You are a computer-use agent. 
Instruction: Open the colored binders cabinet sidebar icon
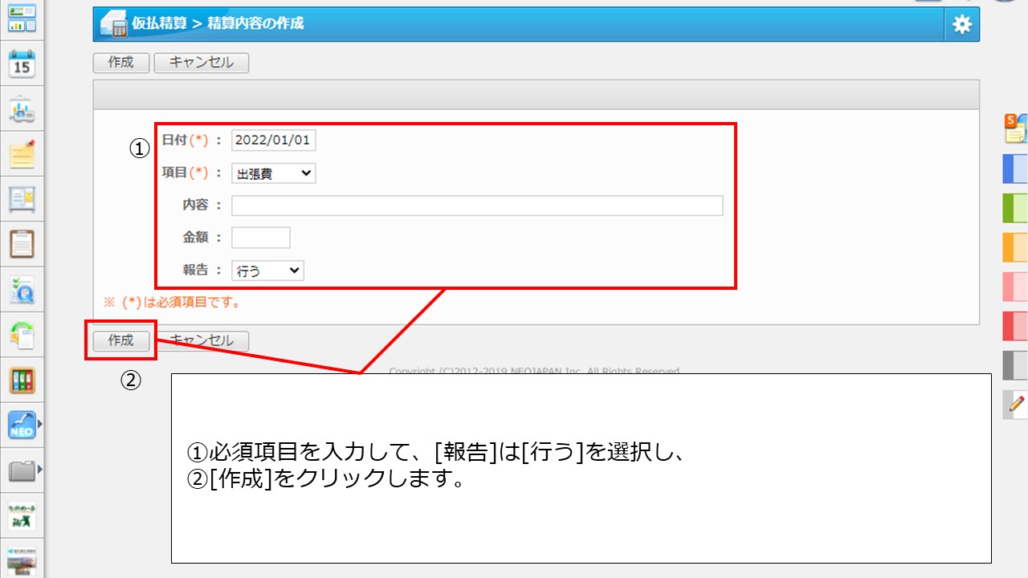tap(22, 380)
